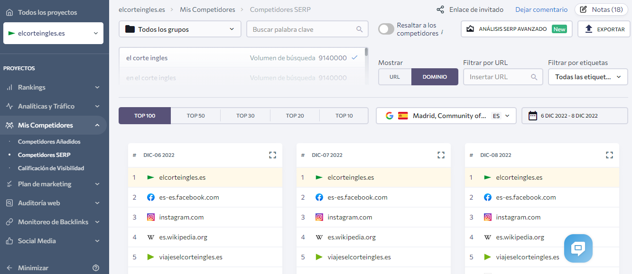Open Análisis SERP Avanzado
632x274 pixels.
click(516, 29)
